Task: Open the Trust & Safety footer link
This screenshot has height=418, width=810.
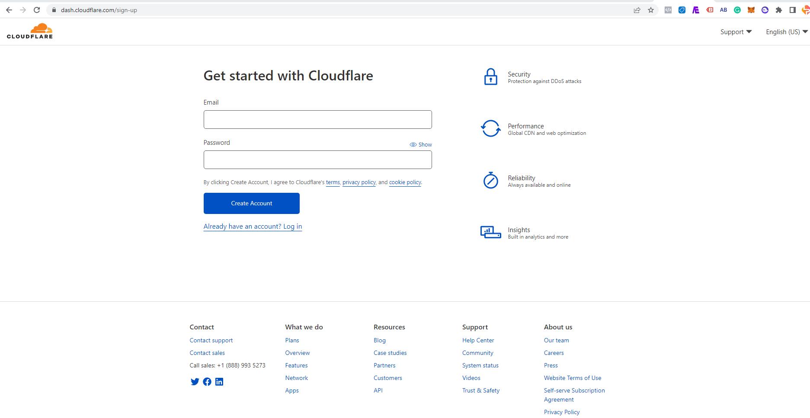Action: click(481, 391)
